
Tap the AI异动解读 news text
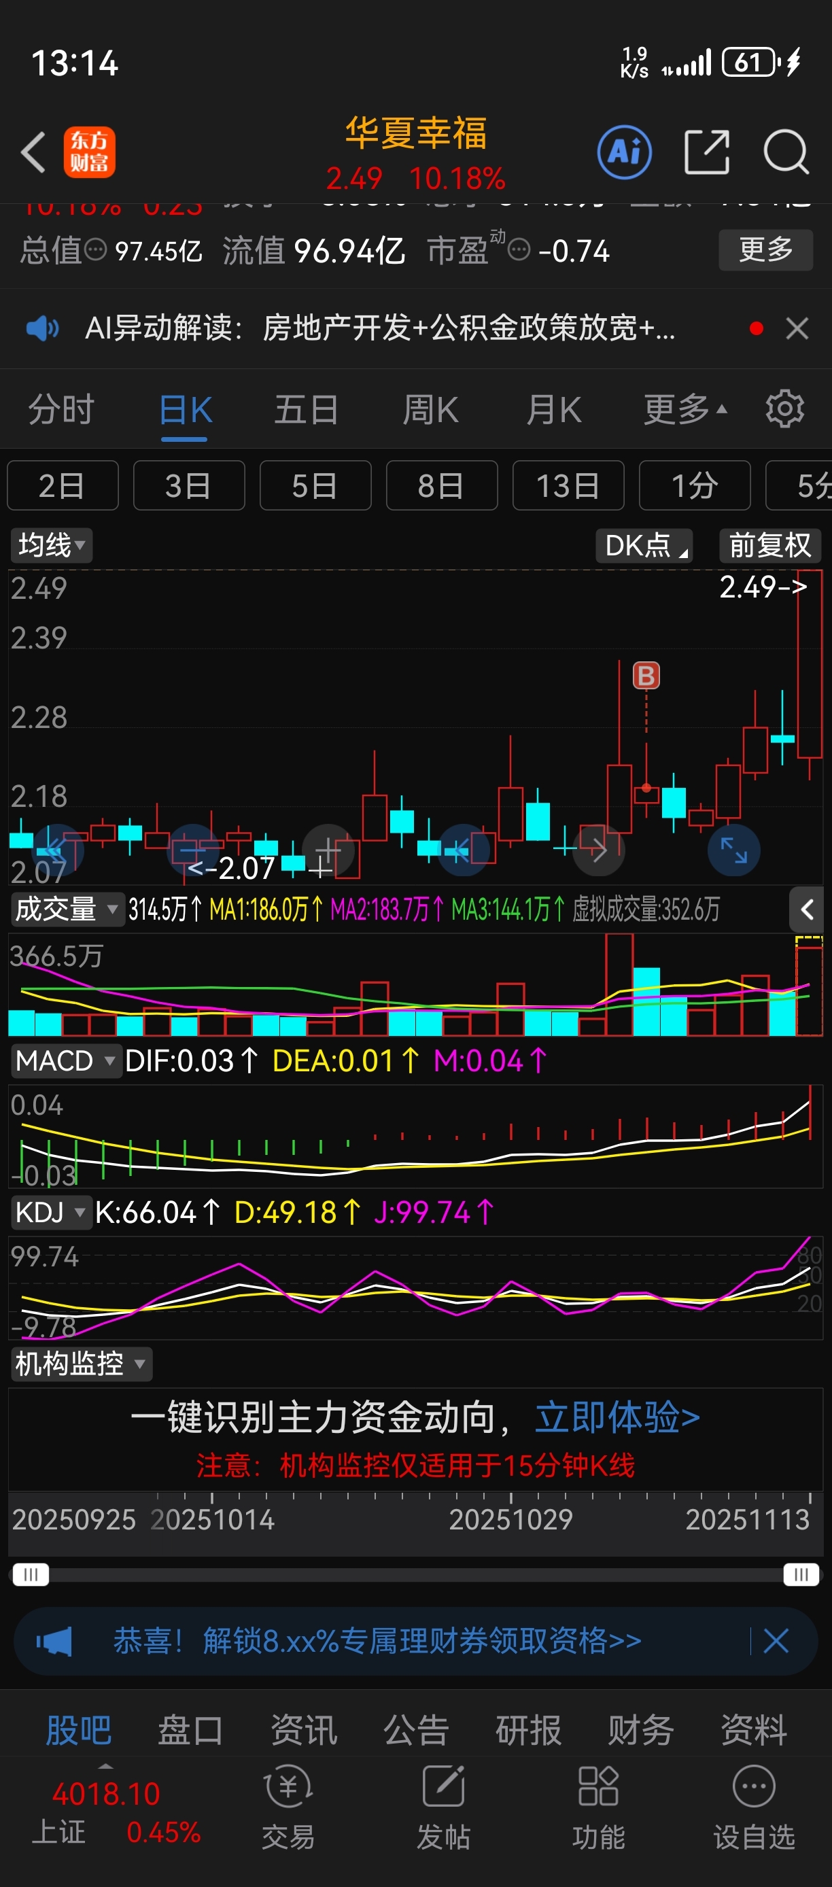(x=380, y=328)
